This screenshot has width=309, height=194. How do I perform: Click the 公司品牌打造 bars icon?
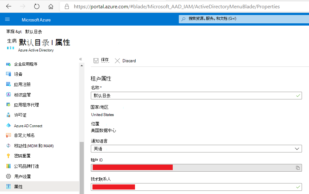pyautogui.click(x=8, y=166)
